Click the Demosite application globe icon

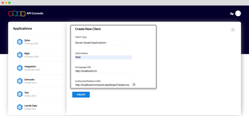[20, 81]
